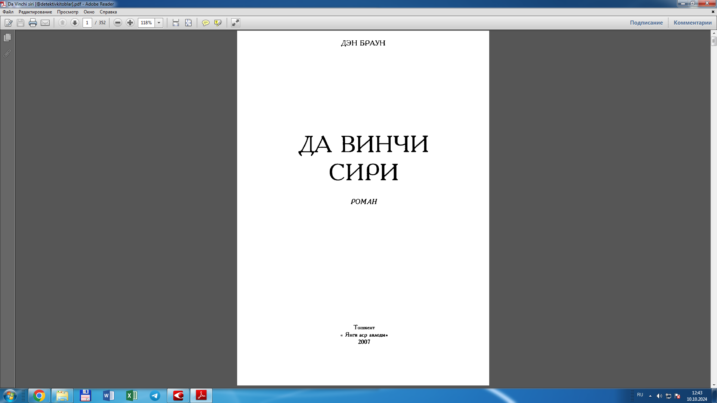Open the Файл menu
The width and height of the screenshot is (717, 403).
(x=8, y=12)
